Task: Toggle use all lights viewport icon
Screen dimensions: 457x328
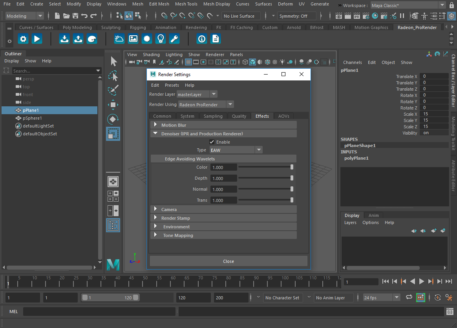Action: pos(282,62)
